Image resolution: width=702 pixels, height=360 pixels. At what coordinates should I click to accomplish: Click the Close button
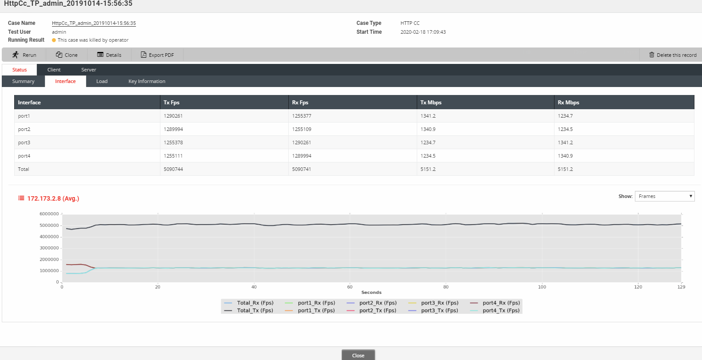[358, 355]
